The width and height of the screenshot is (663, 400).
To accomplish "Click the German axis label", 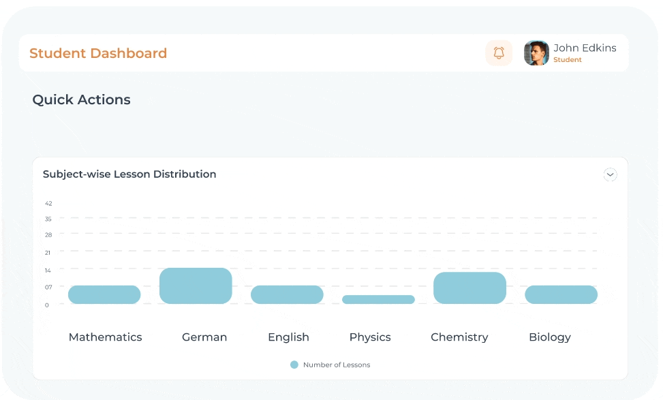I will click(x=204, y=337).
